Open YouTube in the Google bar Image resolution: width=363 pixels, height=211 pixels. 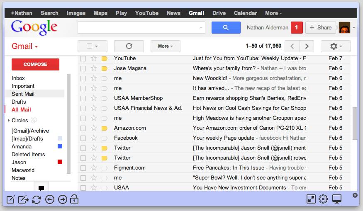coord(147,13)
